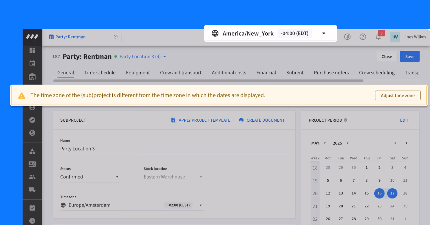Image resolution: width=430 pixels, height=225 pixels.
Task: Open the dashboard icon in the sidebar
Action: pyautogui.click(x=32, y=50)
